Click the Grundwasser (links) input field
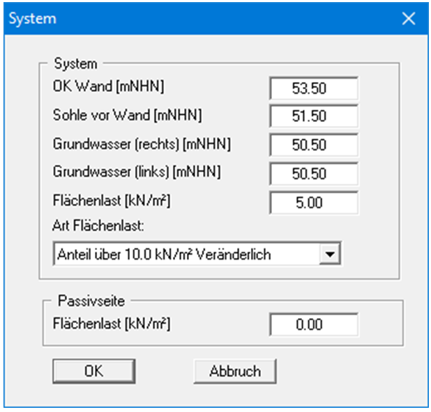 313,175
